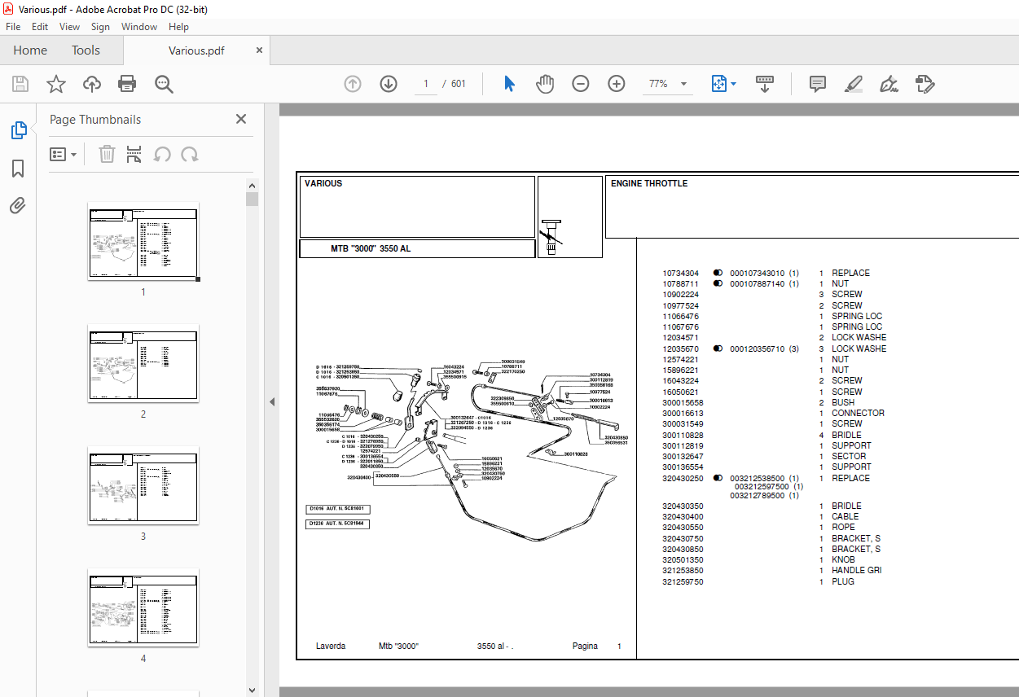This screenshot has height=697, width=1019.
Task: Upload file to cloud icon
Action: click(92, 84)
